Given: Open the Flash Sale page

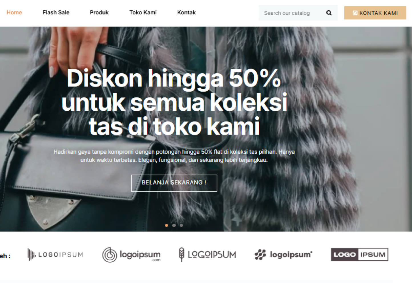Looking at the screenshot, I should point(56,13).
